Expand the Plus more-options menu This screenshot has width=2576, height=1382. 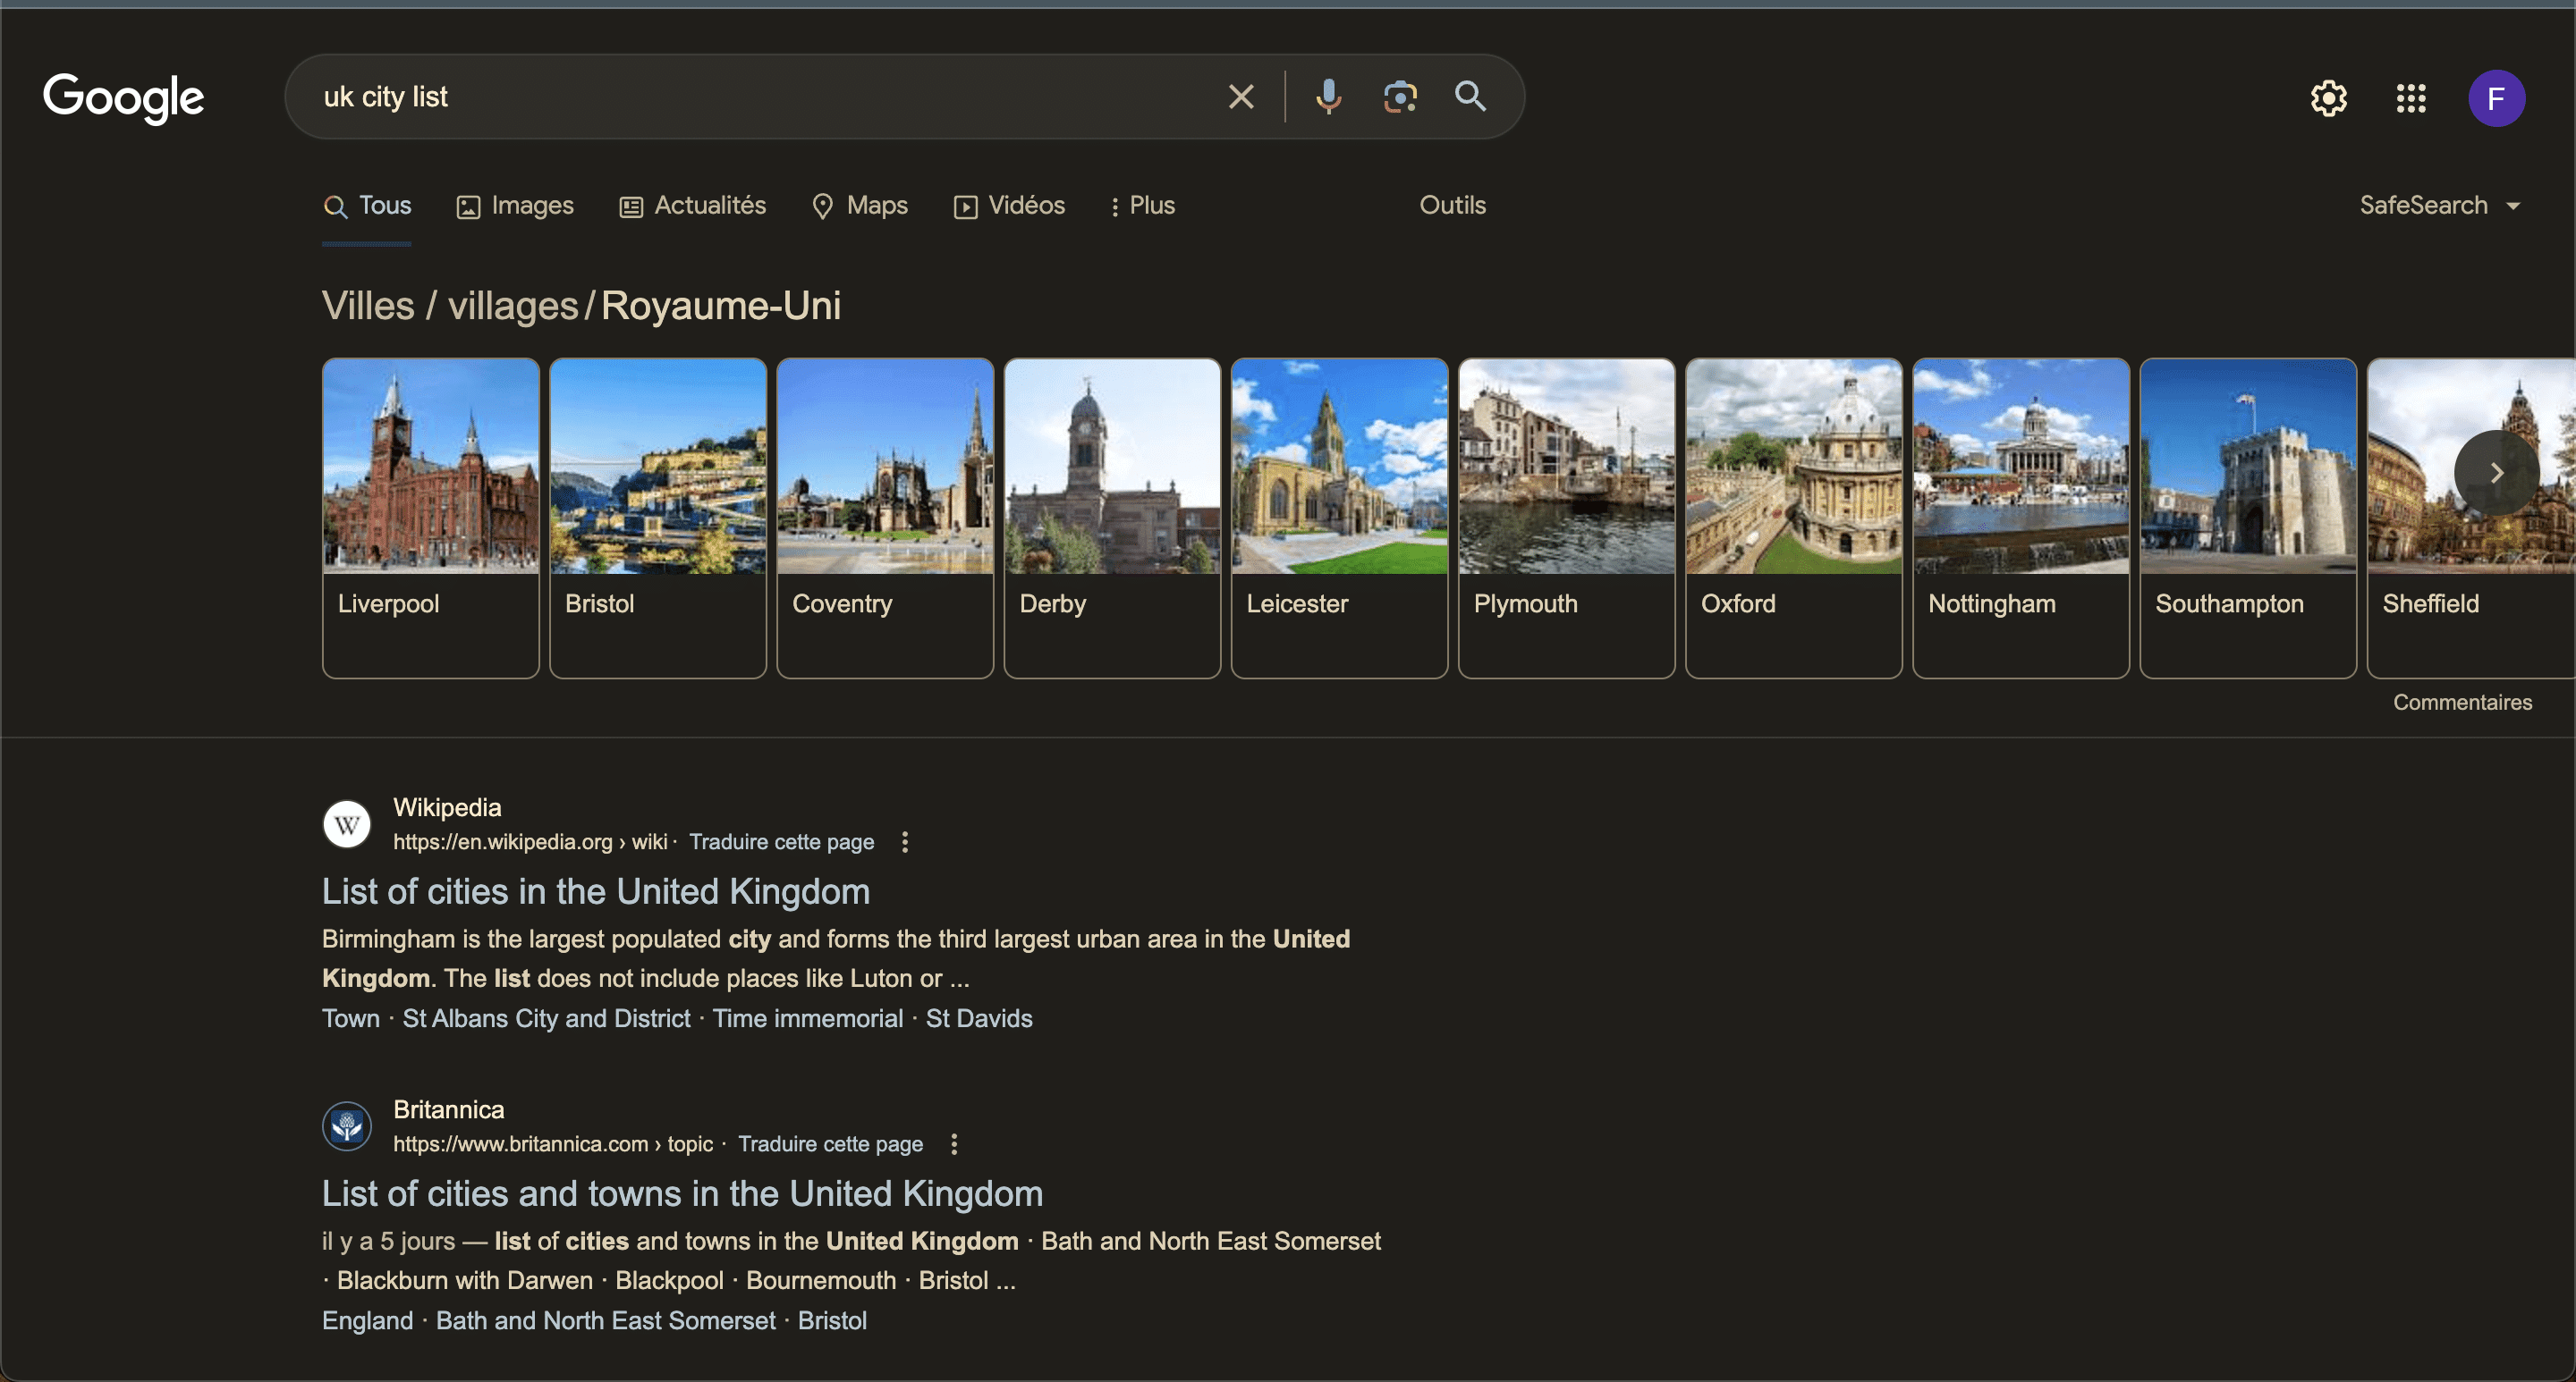pyautogui.click(x=1142, y=206)
